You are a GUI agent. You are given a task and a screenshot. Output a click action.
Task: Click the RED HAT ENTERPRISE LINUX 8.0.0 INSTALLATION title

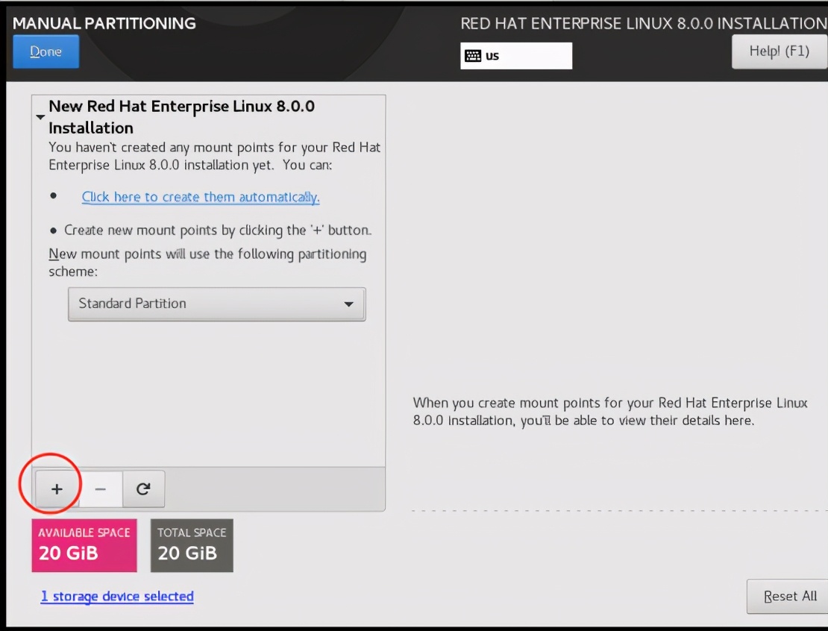[x=644, y=23]
